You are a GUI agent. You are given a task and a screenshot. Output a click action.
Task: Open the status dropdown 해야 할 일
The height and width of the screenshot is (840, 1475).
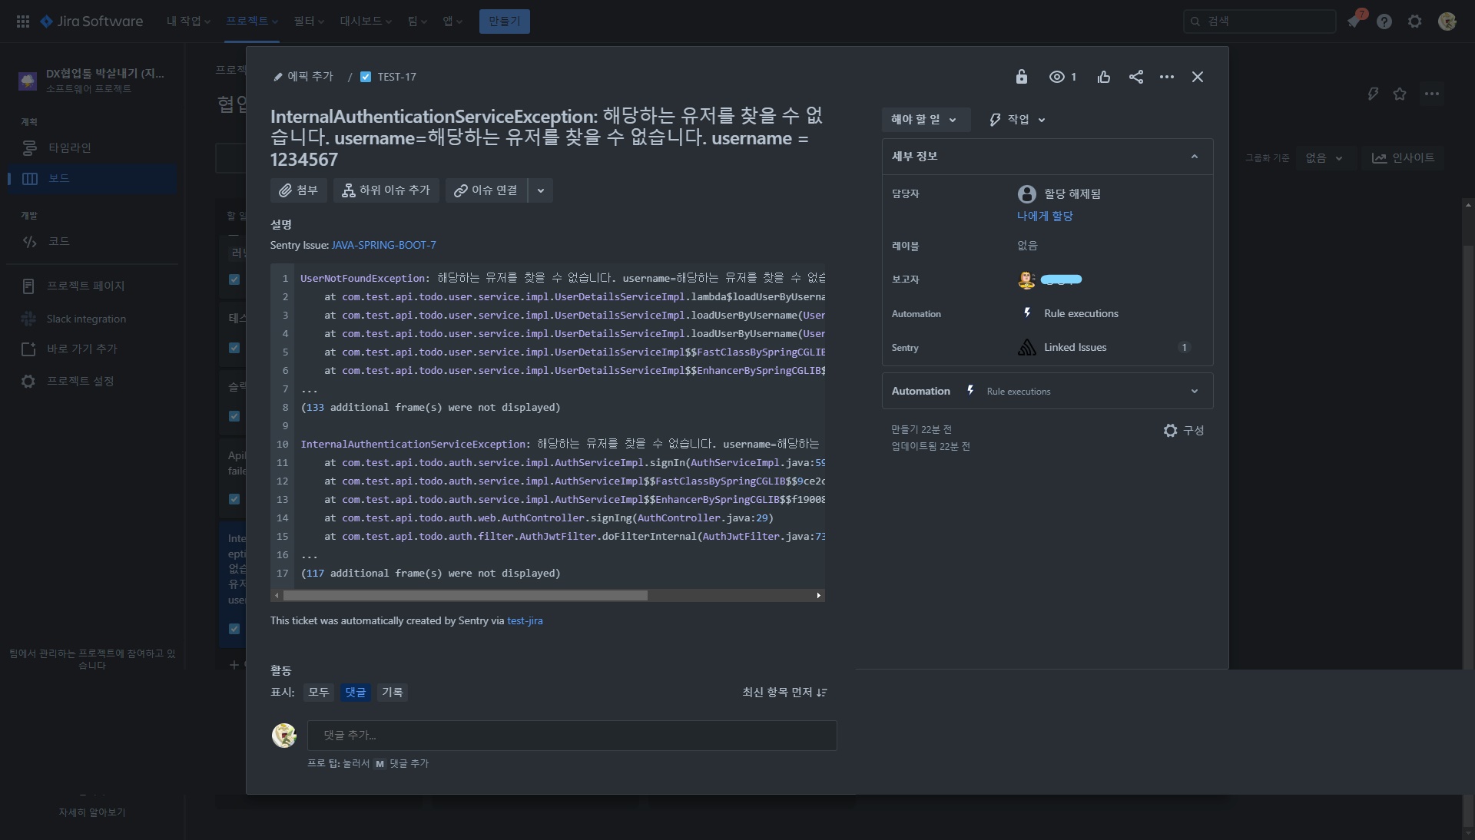925,120
